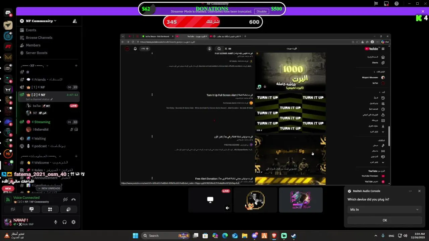Viewport: 429px width, 241px height.
Task: Select the purple avatar participant tile
Action: [x=301, y=200]
